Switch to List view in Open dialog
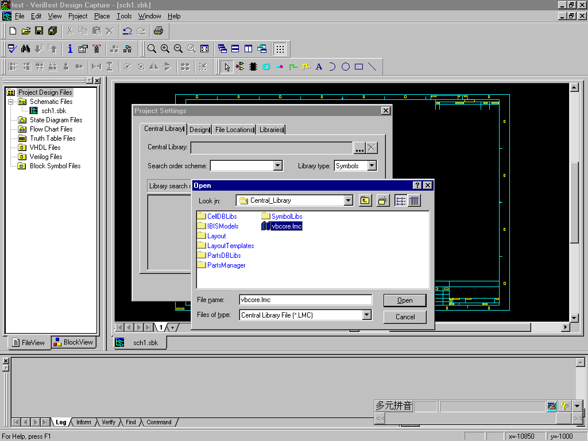Screen dimensions: 588x441 tap(401, 200)
